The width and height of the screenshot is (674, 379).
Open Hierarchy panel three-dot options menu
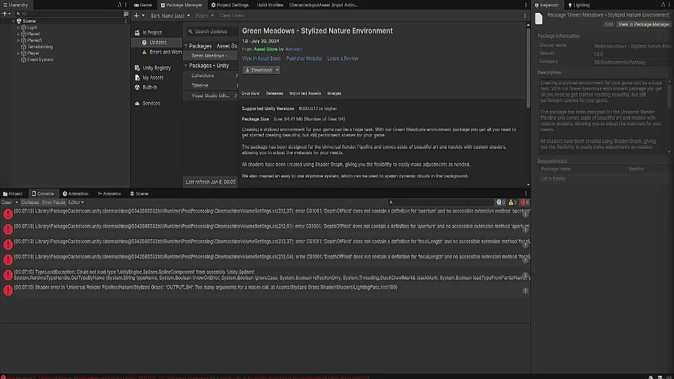point(125,5)
